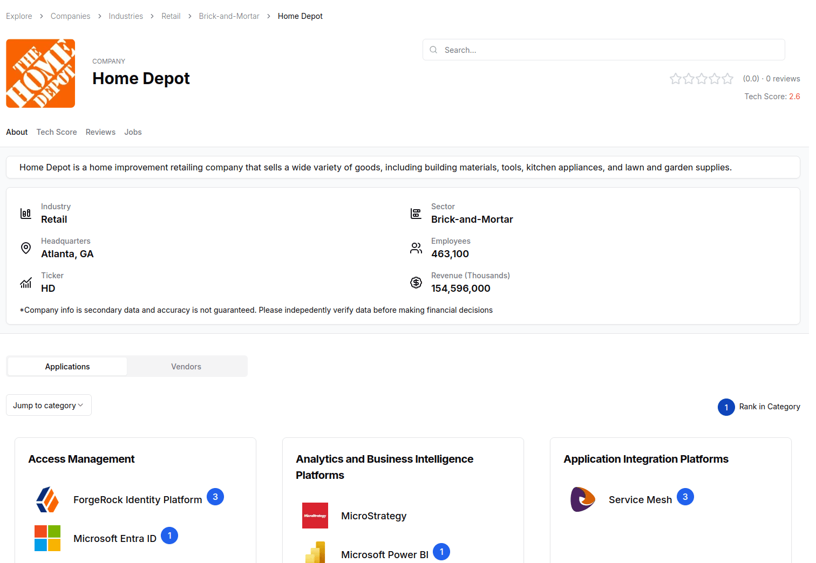Click the rank badge beside Microsoft Entra ID
This screenshot has width=816, height=563.
pyautogui.click(x=169, y=535)
